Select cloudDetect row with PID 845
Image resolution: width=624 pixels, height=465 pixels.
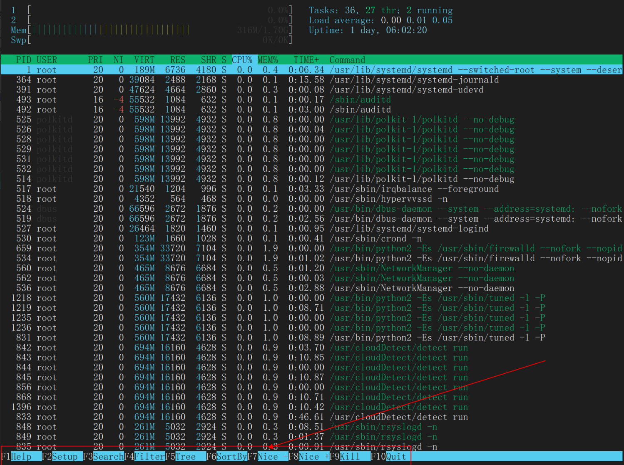312,377
